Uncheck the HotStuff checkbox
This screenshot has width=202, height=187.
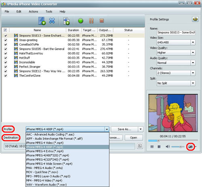[5, 58]
